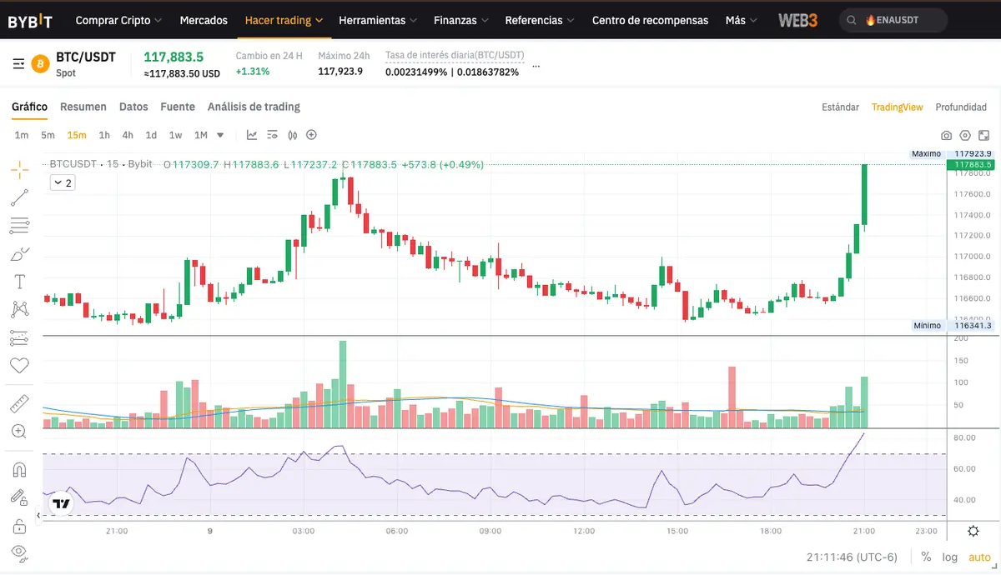Select the Profundidad chart view
This screenshot has height=575, width=1001.
point(961,107)
